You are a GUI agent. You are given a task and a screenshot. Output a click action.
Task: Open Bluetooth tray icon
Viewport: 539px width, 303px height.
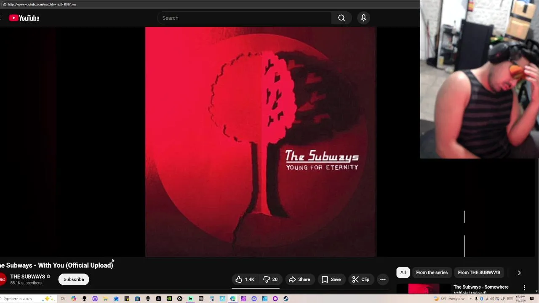tap(481, 299)
